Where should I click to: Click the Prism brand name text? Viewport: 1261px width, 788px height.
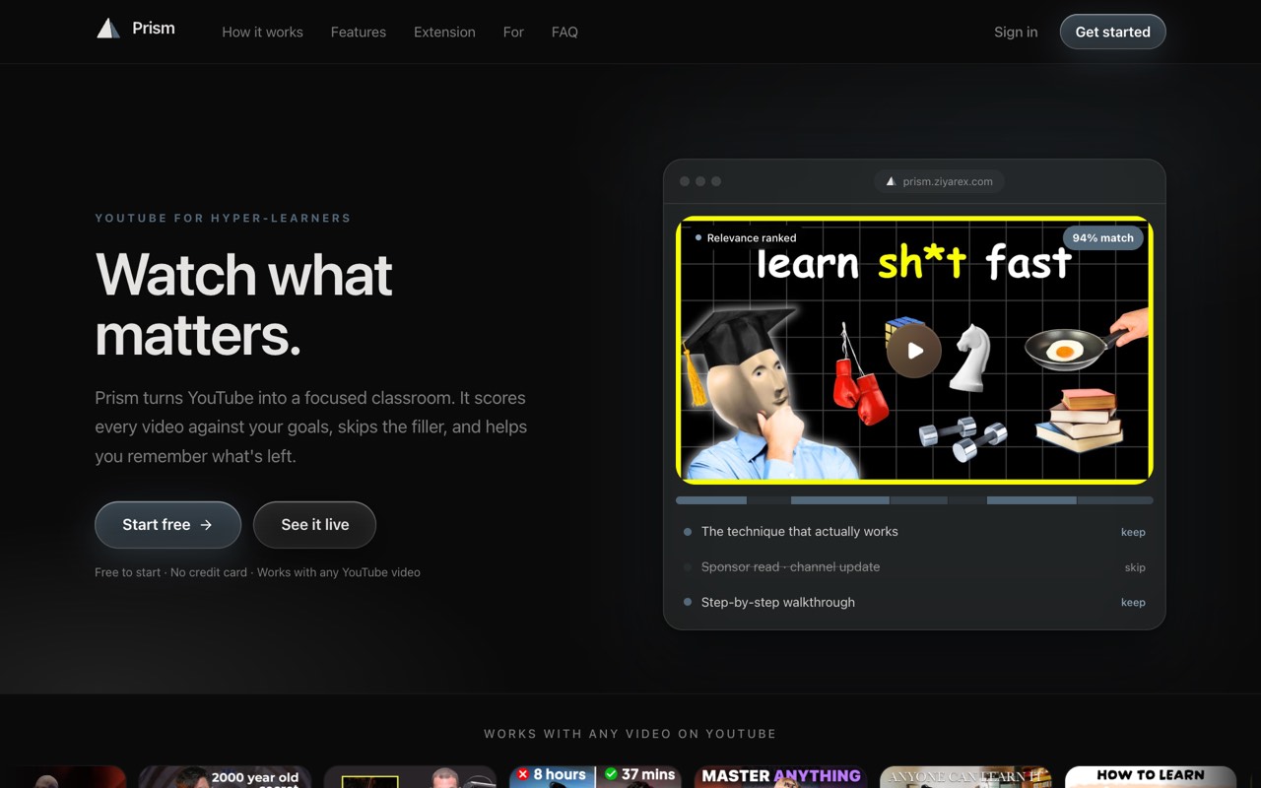coord(154,28)
